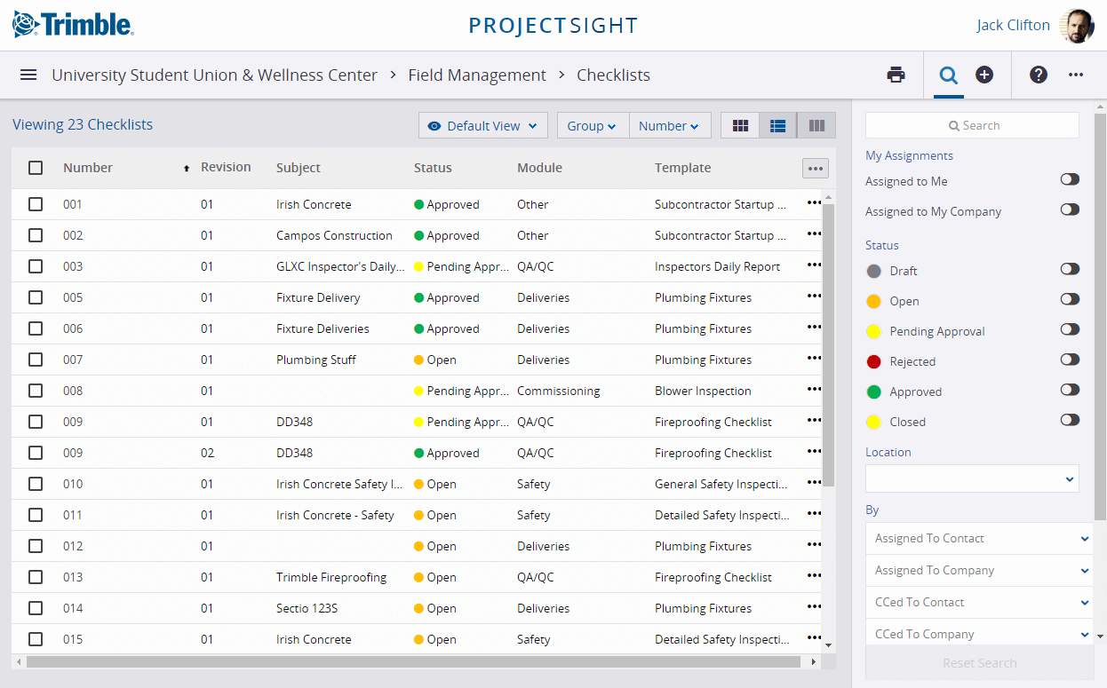Sort by the Template column header
This screenshot has height=688, width=1107.
[x=683, y=168]
